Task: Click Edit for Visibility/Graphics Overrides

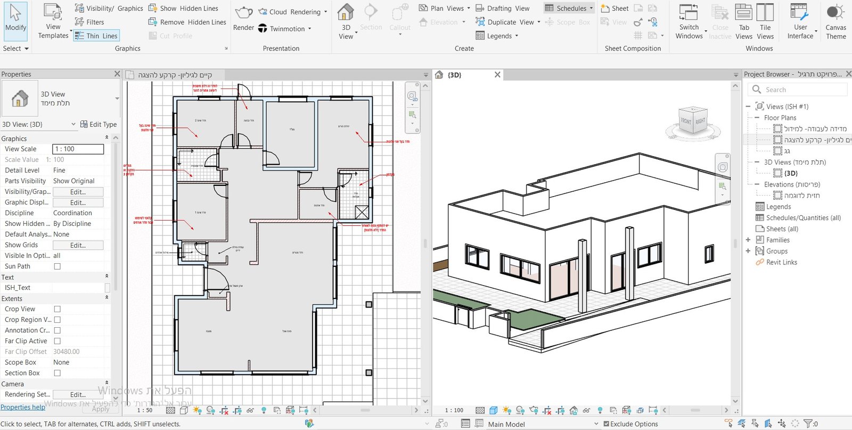Action: coord(78,192)
